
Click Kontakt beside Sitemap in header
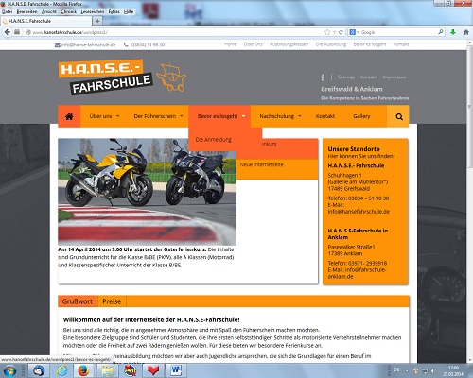tap(368, 77)
